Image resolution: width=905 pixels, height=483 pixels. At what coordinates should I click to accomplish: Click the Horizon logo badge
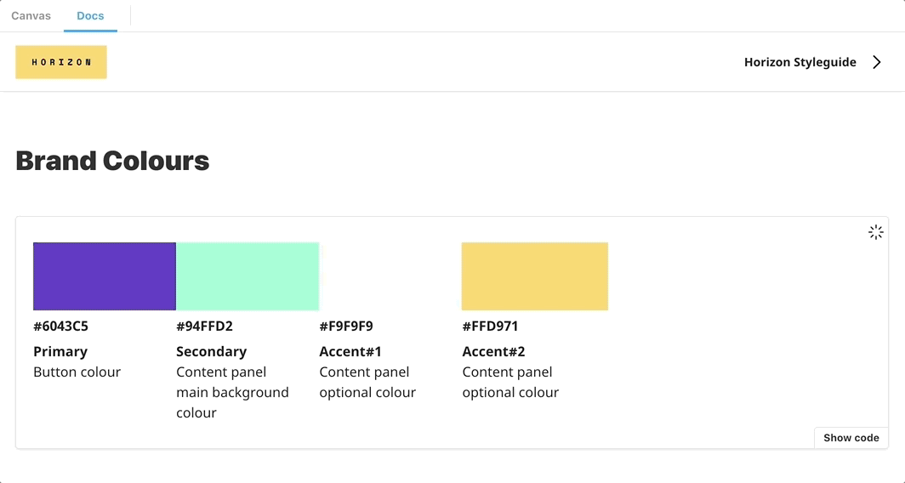tap(61, 62)
